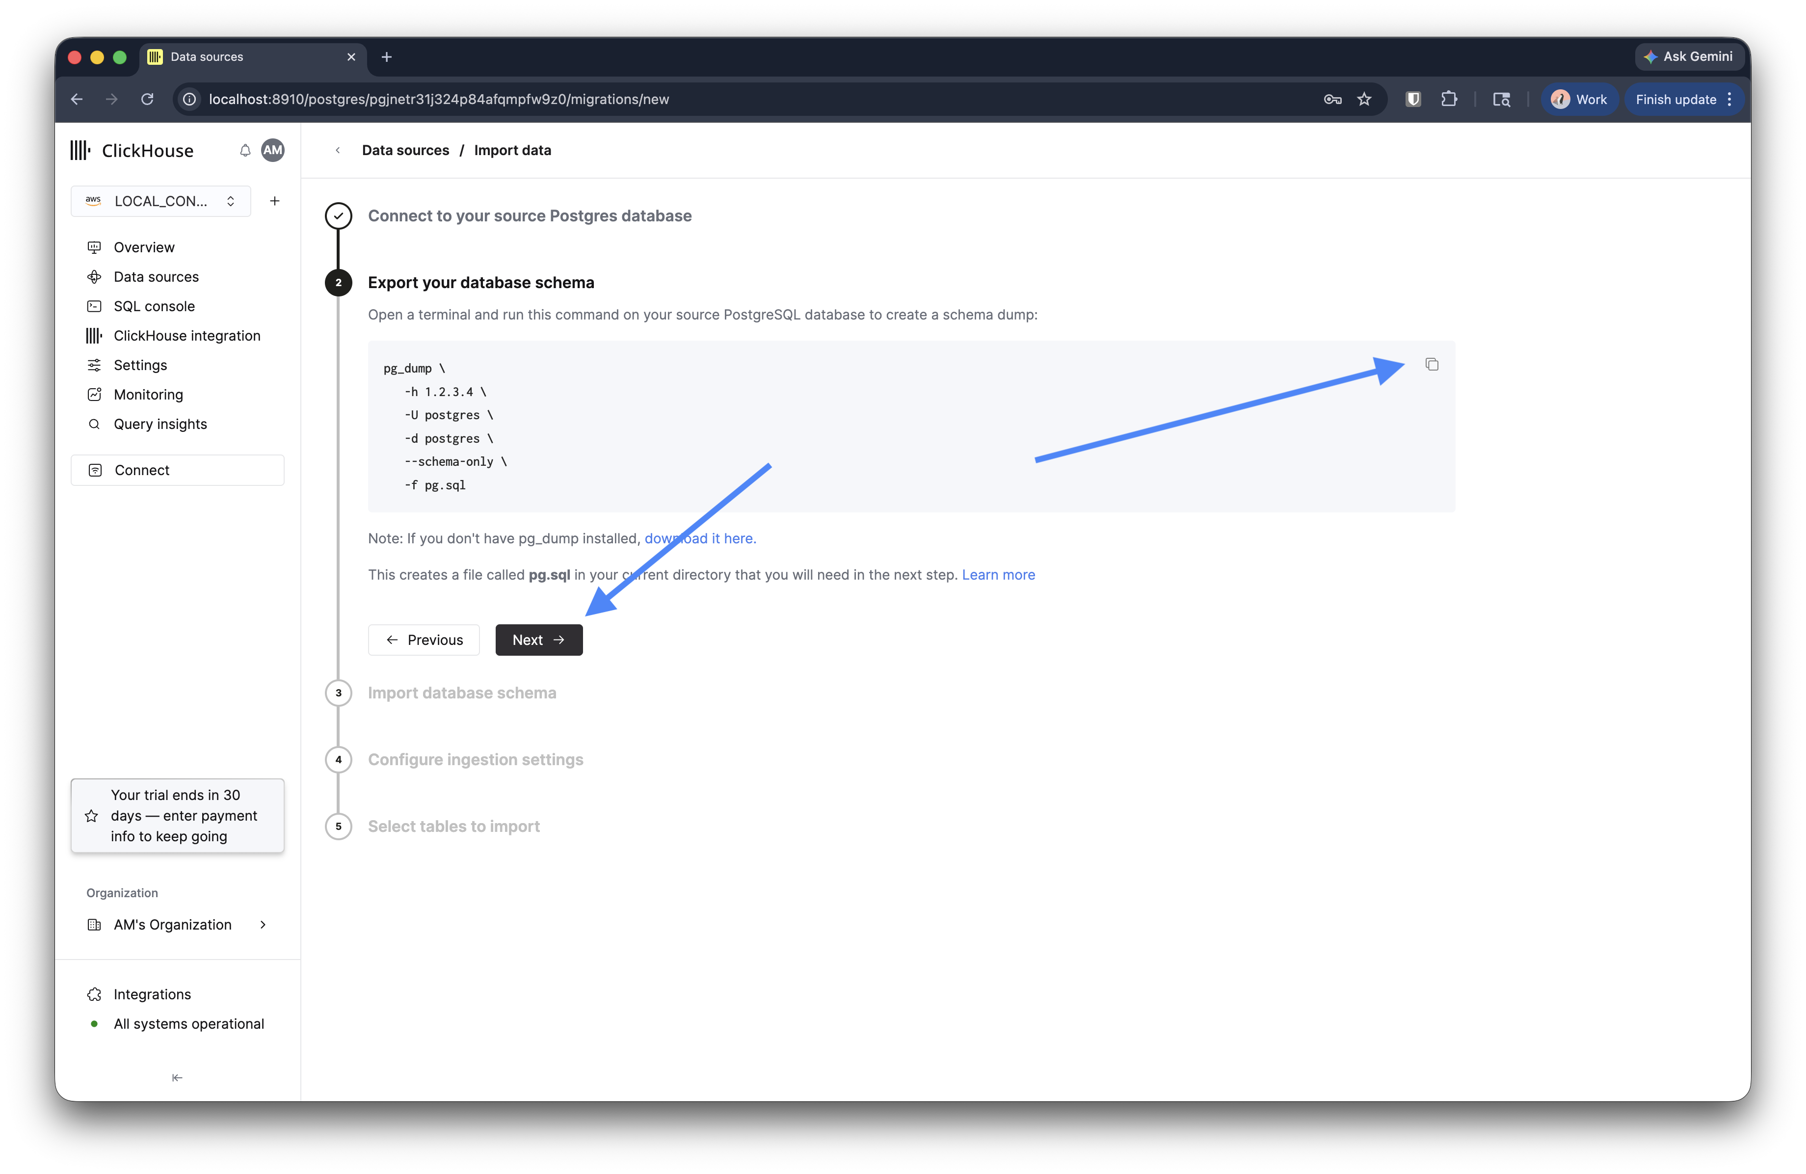Open a new browser tab

(x=386, y=57)
